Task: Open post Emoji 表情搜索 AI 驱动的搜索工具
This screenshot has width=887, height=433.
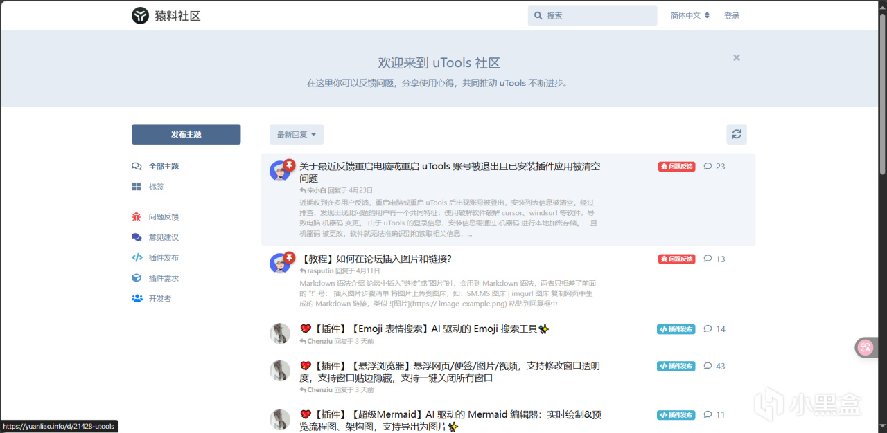Action: [x=424, y=329]
